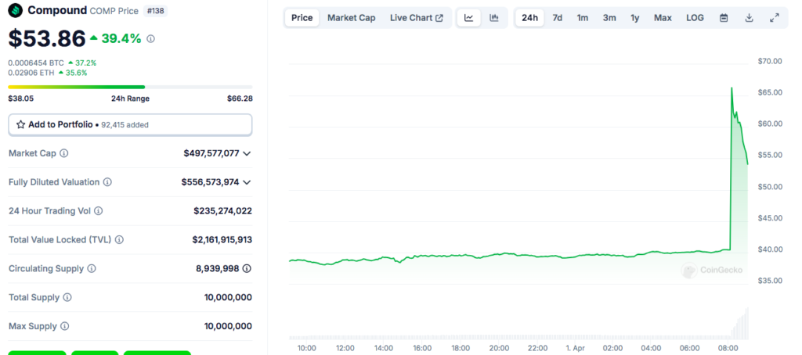
Task: Switch to candlestick chart icon
Action: [494, 18]
